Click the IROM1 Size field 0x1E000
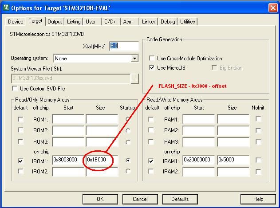The height and width of the screenshot is (208, 280). coord(102,160)
